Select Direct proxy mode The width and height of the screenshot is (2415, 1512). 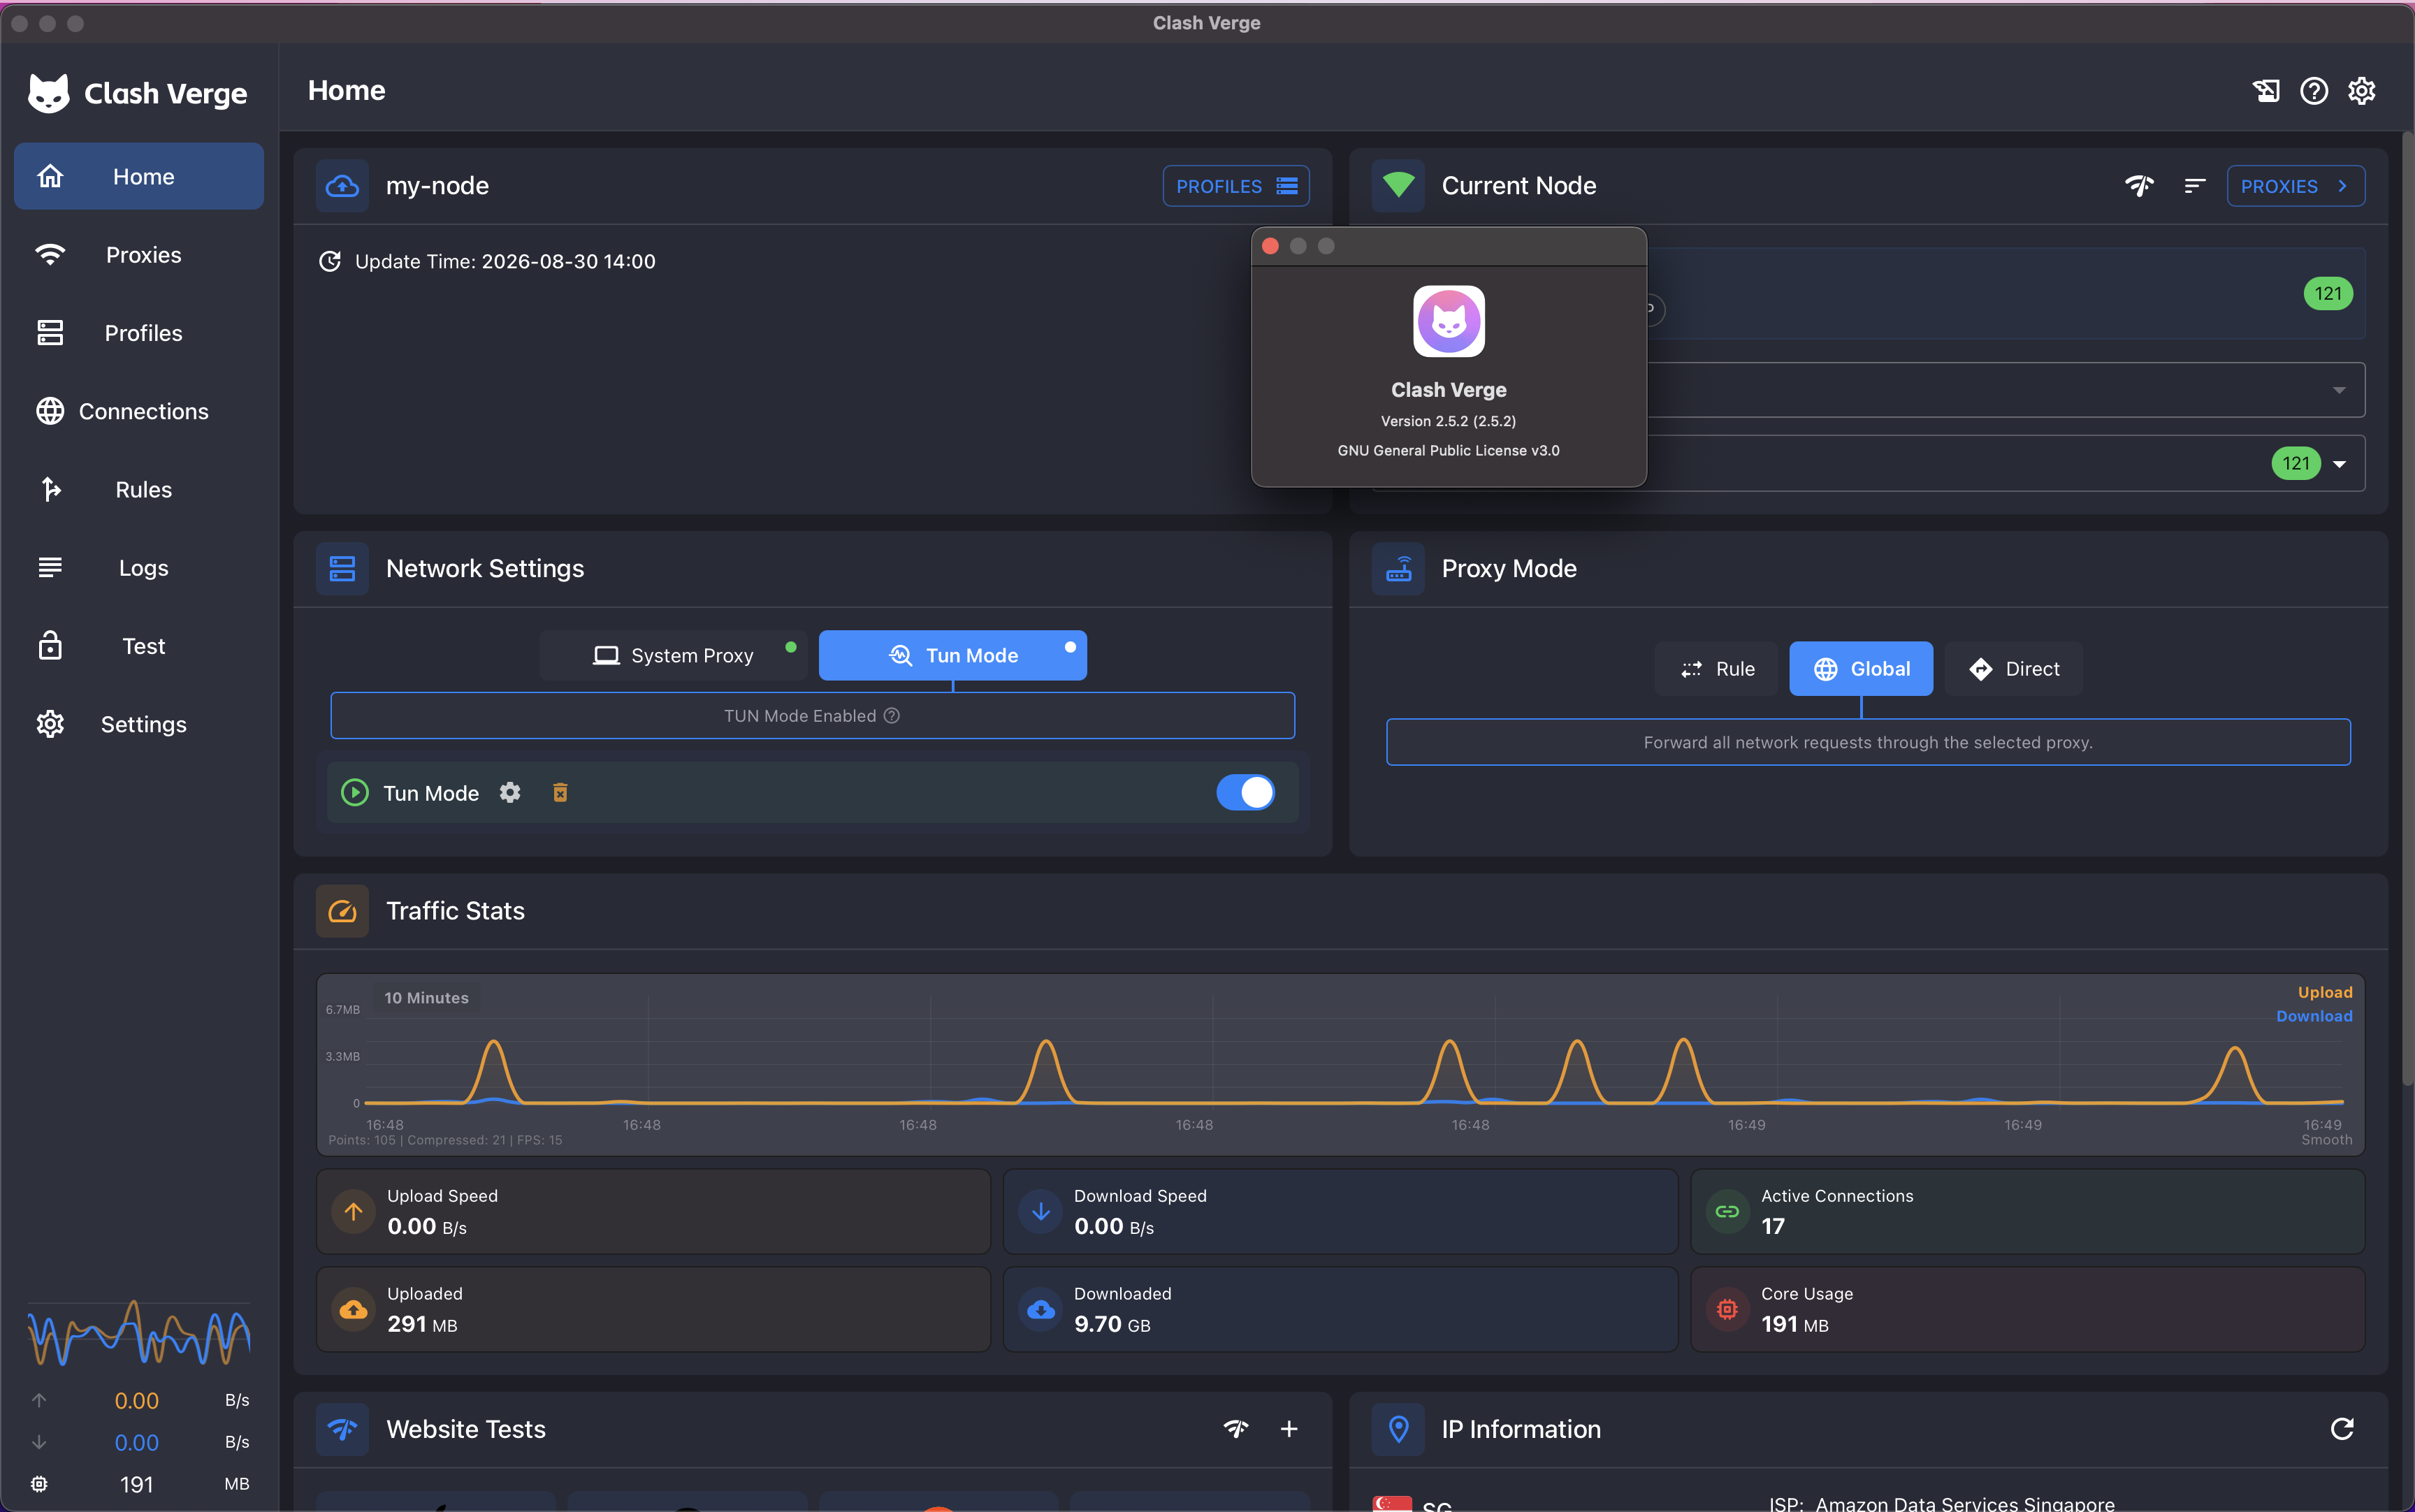coord(2013,669)
